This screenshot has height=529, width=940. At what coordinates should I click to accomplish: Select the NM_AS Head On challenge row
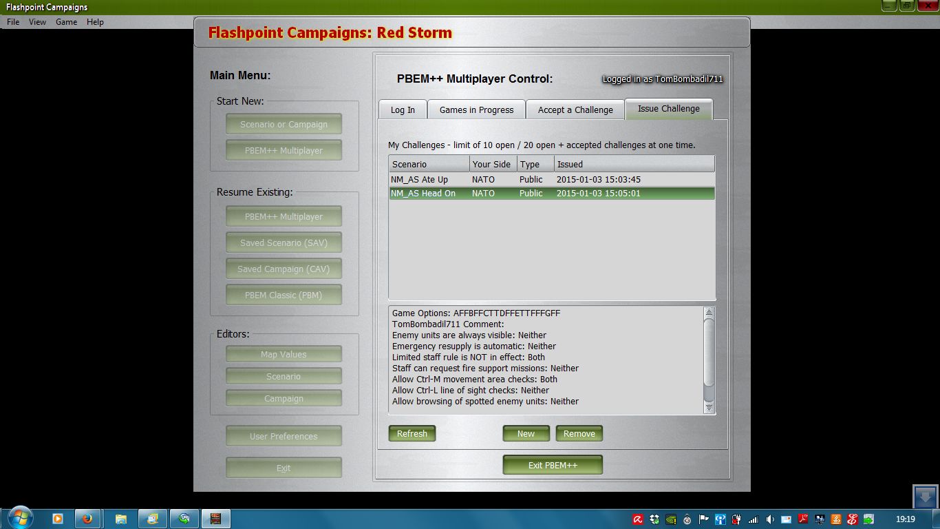pyautogui.click(x=552, y=194)
